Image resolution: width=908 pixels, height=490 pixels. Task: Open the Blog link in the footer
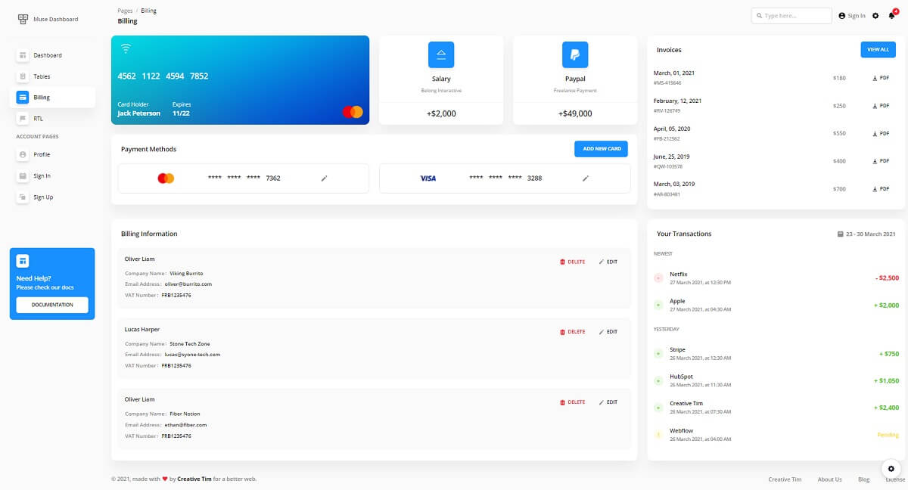(x=863, y=479)
